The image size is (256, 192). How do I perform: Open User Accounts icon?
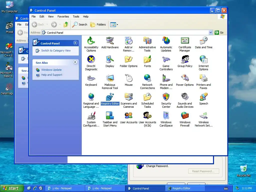128,118
